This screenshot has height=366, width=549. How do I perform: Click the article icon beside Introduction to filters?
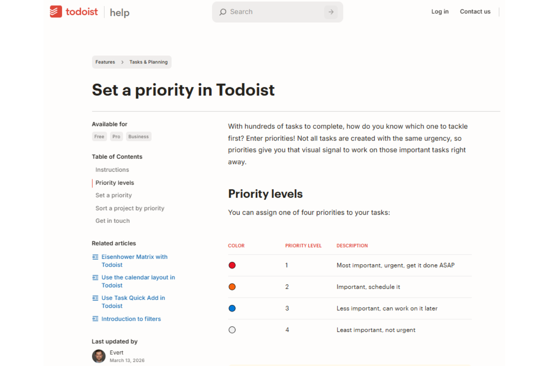coord(95,319)
